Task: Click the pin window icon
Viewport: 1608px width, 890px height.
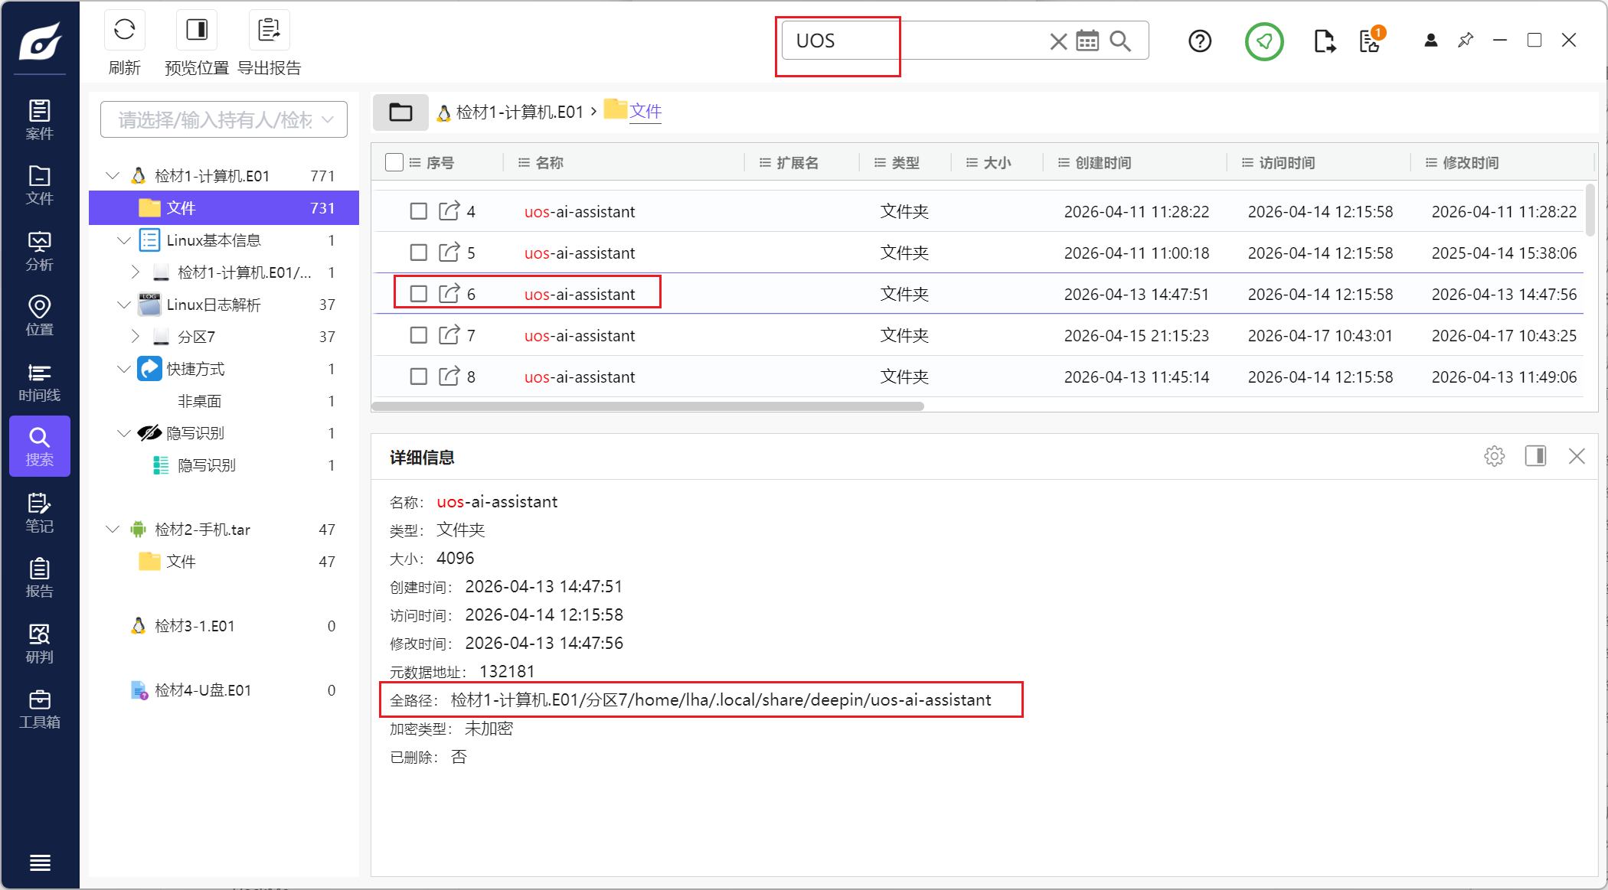Action: point(1466,40)
